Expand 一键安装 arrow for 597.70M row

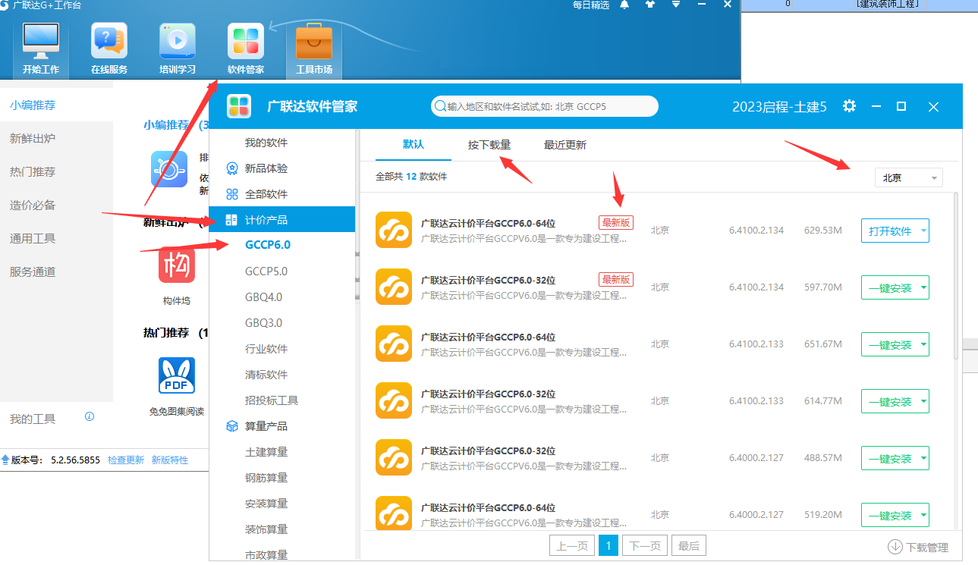point(923,287)
